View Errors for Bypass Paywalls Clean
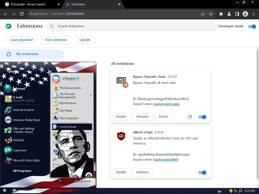The image size is (259, 194). click(164, 117)
